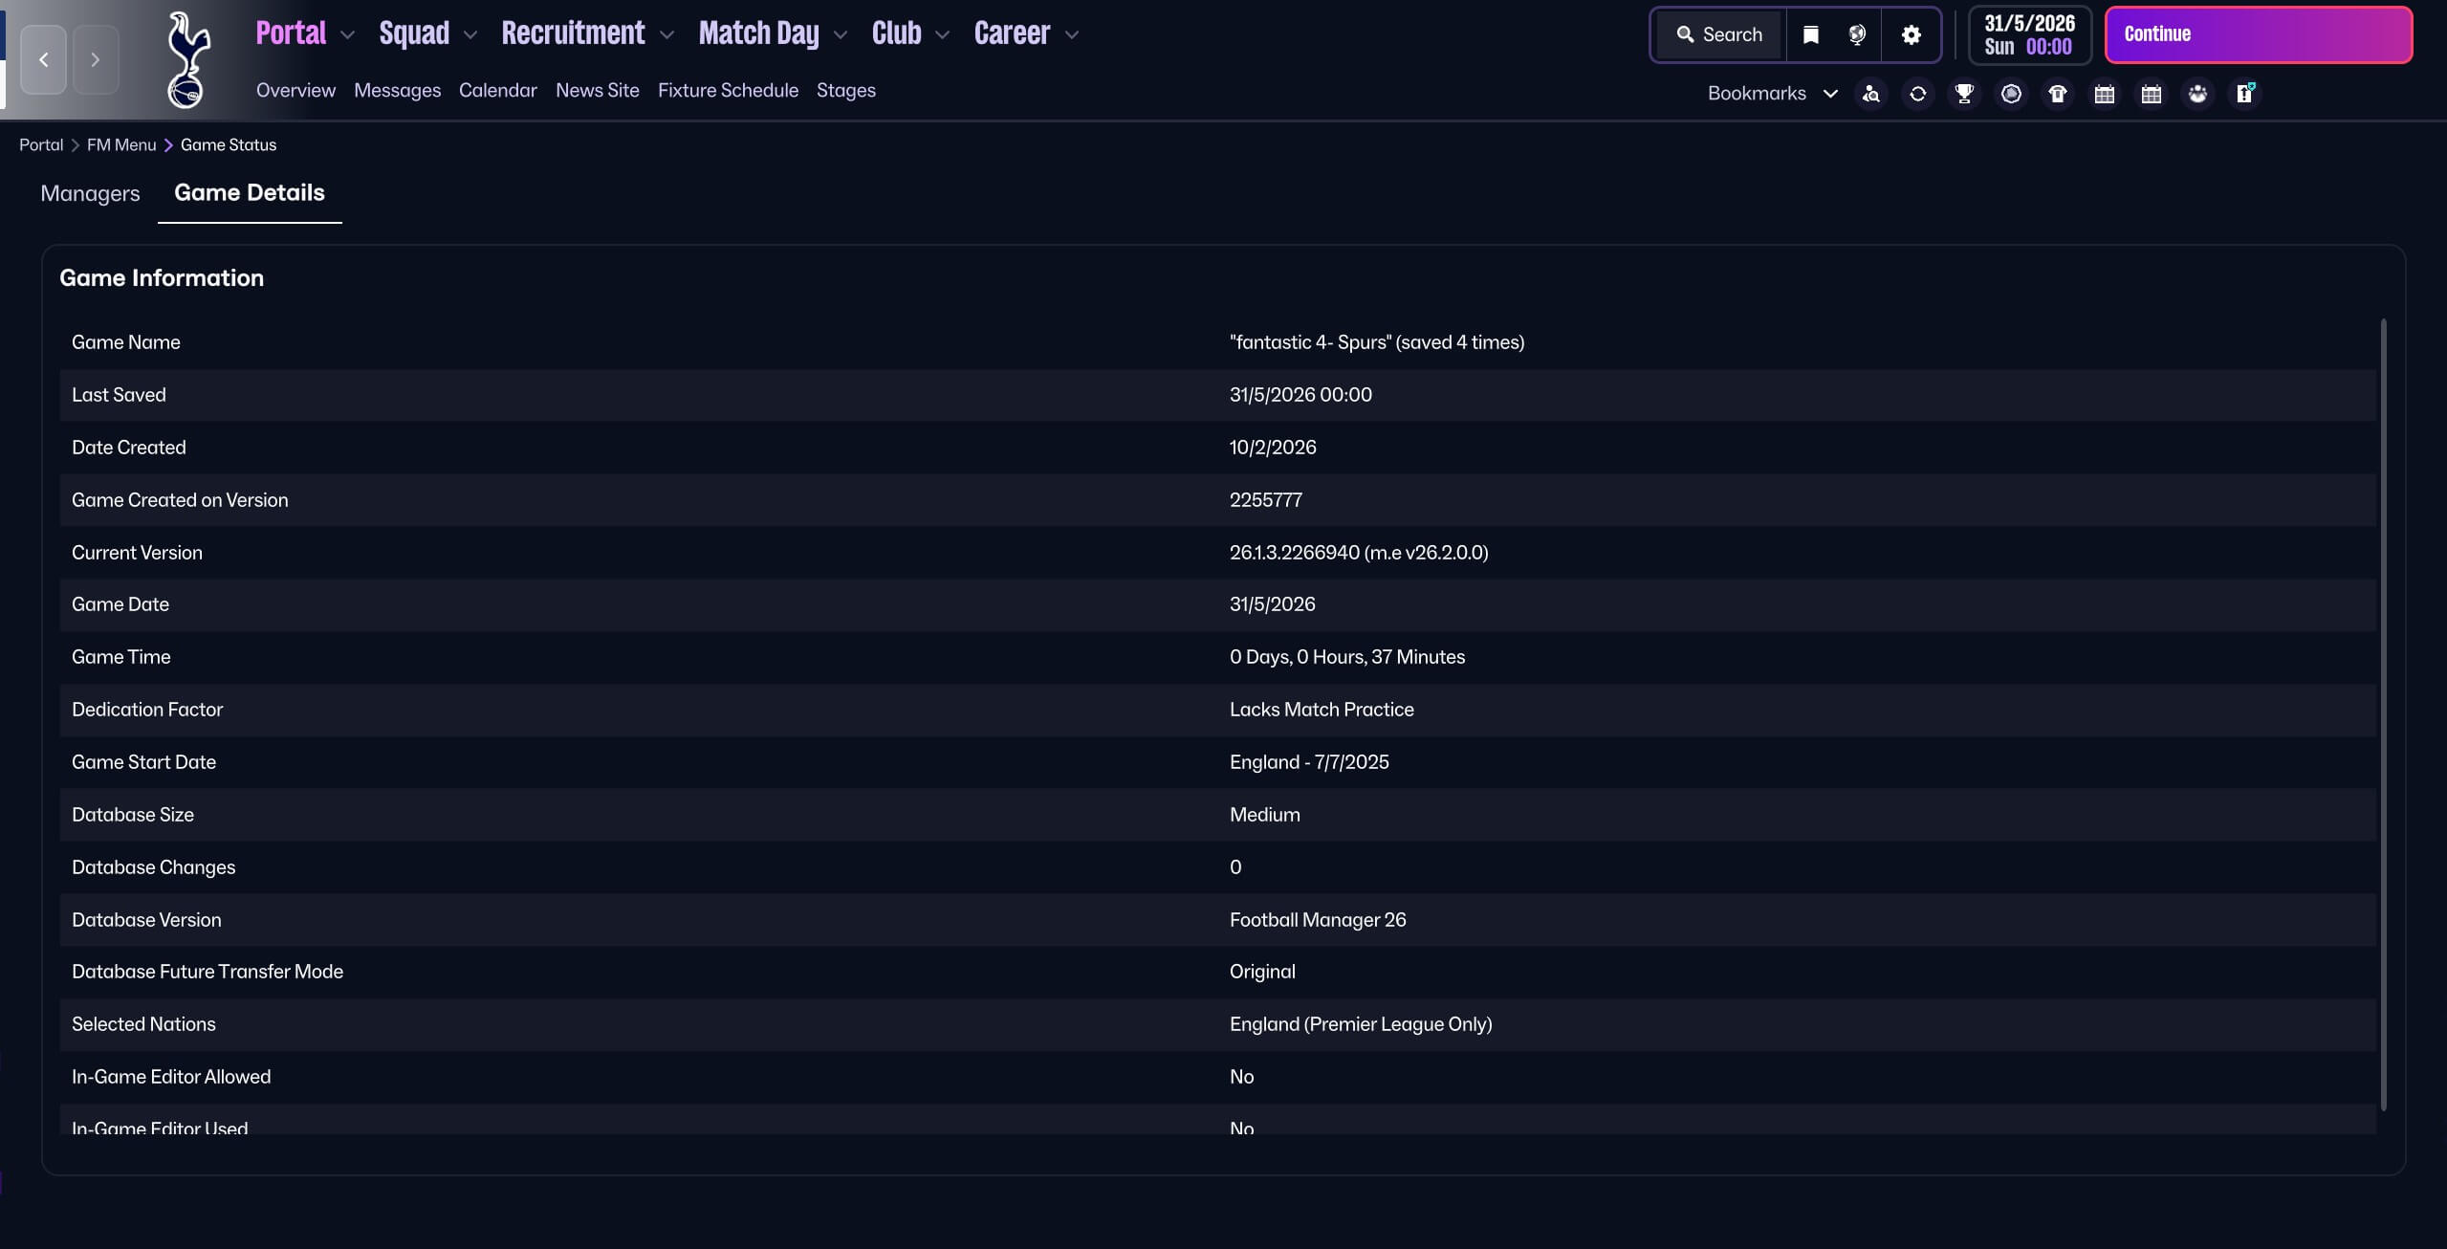Click FM Menu breadcrumb link
The image size is (2447, 1249).
point(120,145)
